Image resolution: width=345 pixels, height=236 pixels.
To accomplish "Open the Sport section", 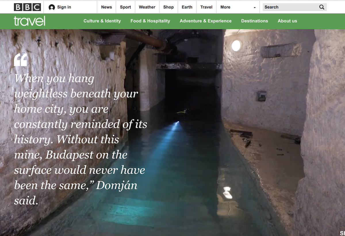I will click(125, 7).
